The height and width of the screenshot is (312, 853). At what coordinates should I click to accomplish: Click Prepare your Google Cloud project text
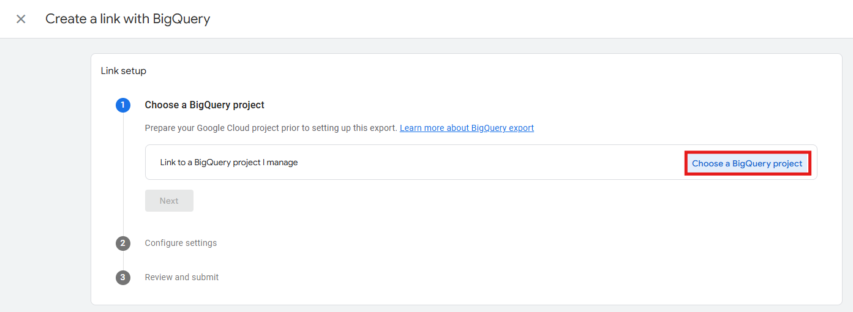pos(271,128)
